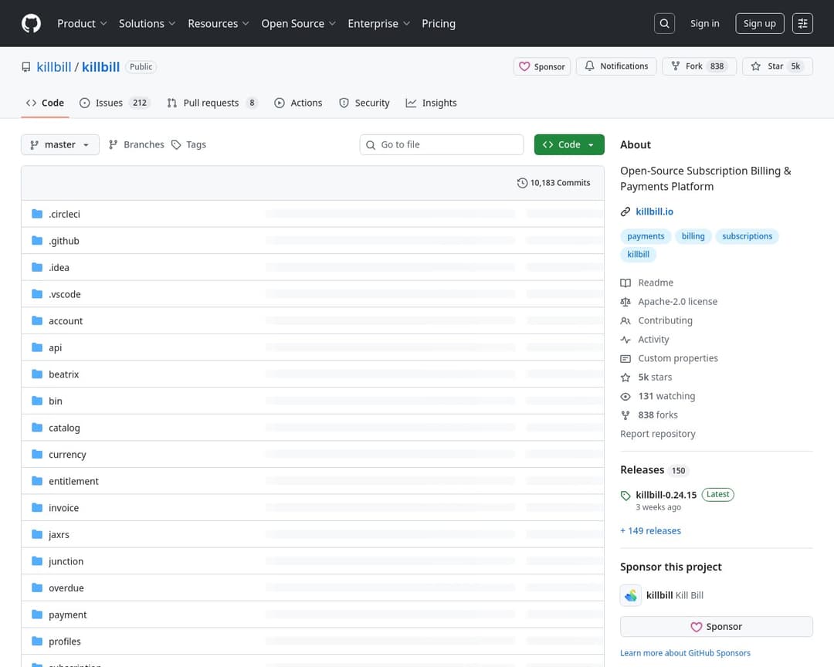Click the account folder icon
834x667 pixels.
[37, 320]
